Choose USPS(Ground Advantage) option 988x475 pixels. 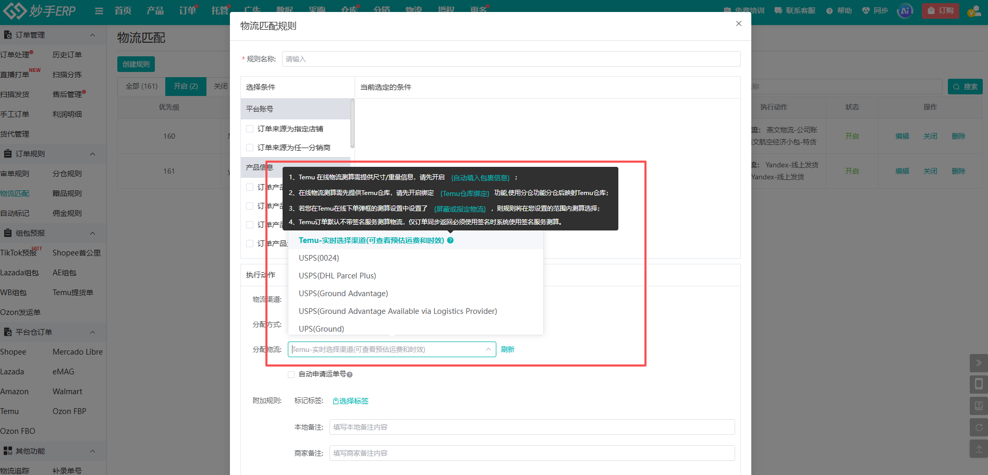click(x=416, y=294)
